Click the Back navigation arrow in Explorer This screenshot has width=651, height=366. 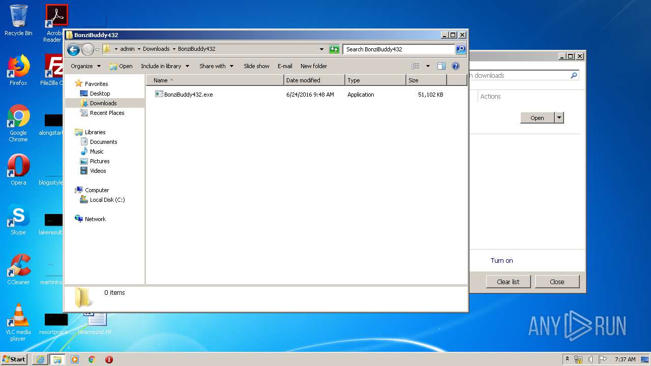pyautogui.click(x=73, y=49)
